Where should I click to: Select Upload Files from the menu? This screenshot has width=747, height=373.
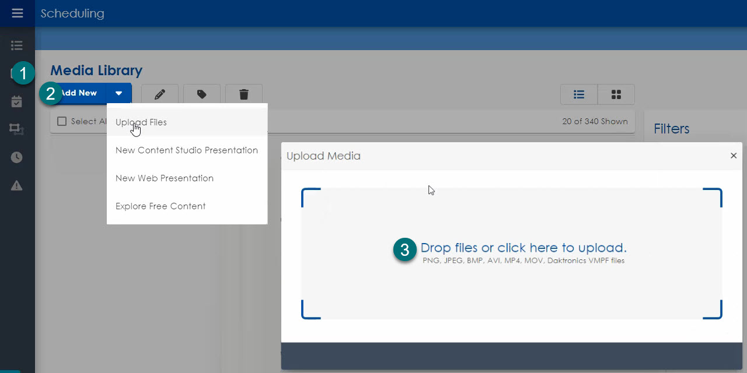tap(141, 122)
